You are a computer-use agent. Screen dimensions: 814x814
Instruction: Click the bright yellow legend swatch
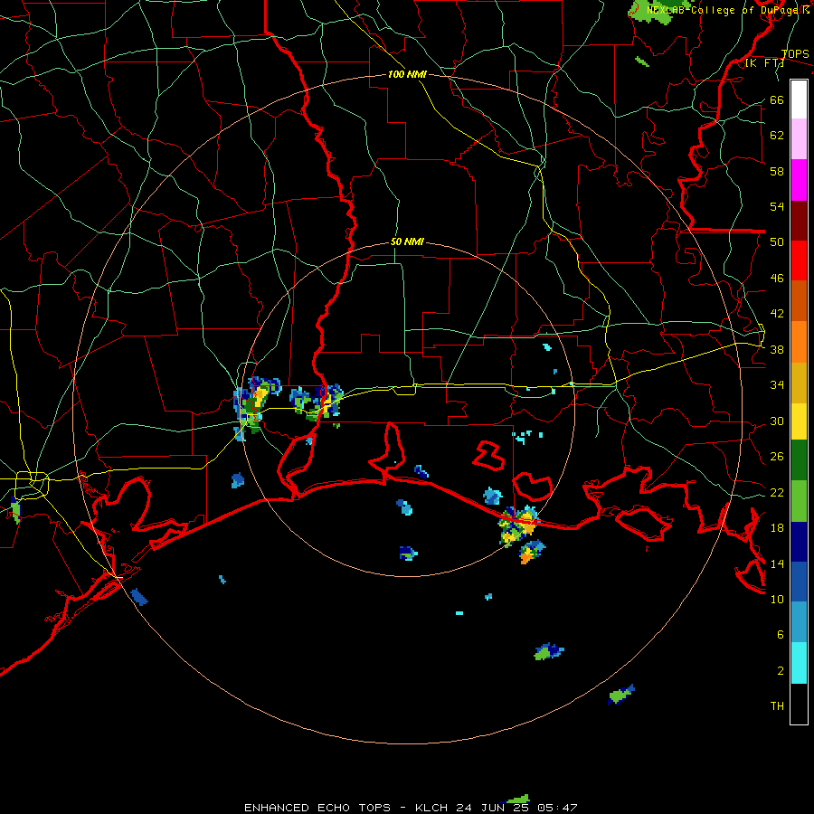point(799,421)
